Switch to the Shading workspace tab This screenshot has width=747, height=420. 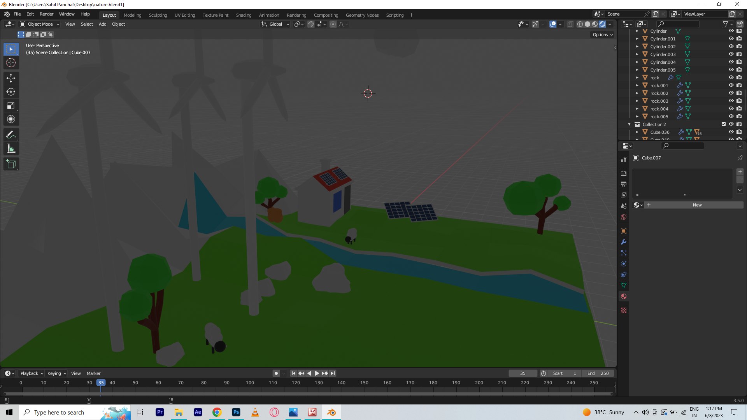244,15
